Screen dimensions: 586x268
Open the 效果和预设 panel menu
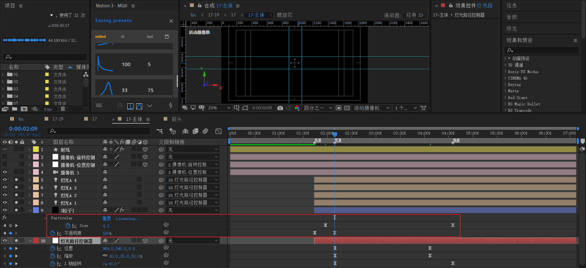pyautogui.click(x=575, y=41)
